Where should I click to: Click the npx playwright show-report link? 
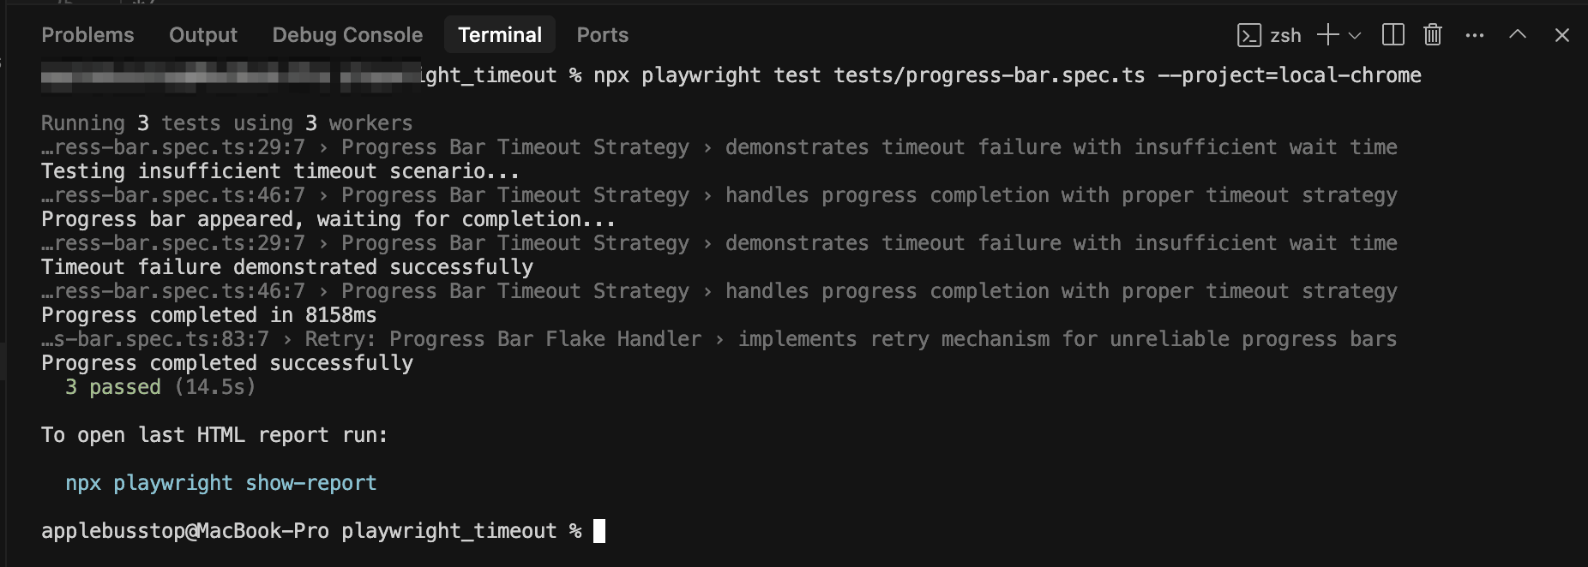pos(221,482)
